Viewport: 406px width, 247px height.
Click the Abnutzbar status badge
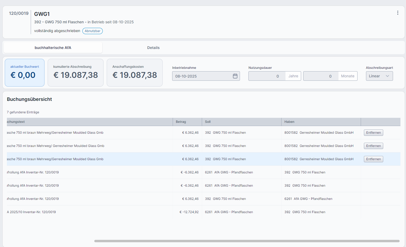92,31
